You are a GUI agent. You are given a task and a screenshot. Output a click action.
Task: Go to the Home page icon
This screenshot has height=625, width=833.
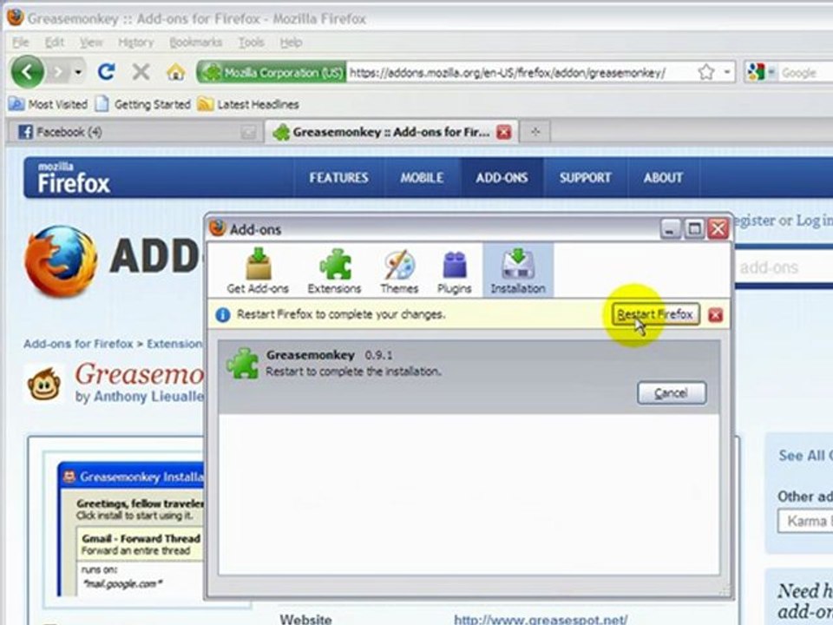(176, 72)
